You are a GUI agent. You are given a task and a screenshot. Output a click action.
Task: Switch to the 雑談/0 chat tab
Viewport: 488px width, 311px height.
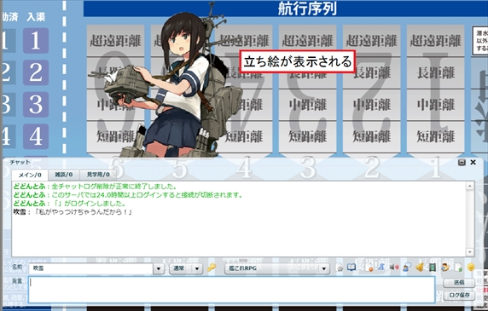(x=64, y=175)
